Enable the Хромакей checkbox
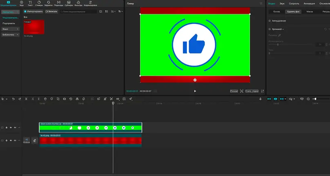This screenshot has width=330, height=176. 270,29
